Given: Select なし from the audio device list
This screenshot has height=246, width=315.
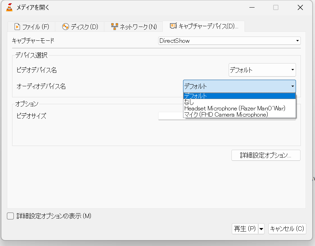Looking at the screenshot, I should click(189, 102).
